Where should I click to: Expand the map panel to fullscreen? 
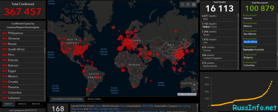(x=198, y=1)
